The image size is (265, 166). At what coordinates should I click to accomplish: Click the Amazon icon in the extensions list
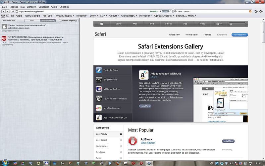99,118
